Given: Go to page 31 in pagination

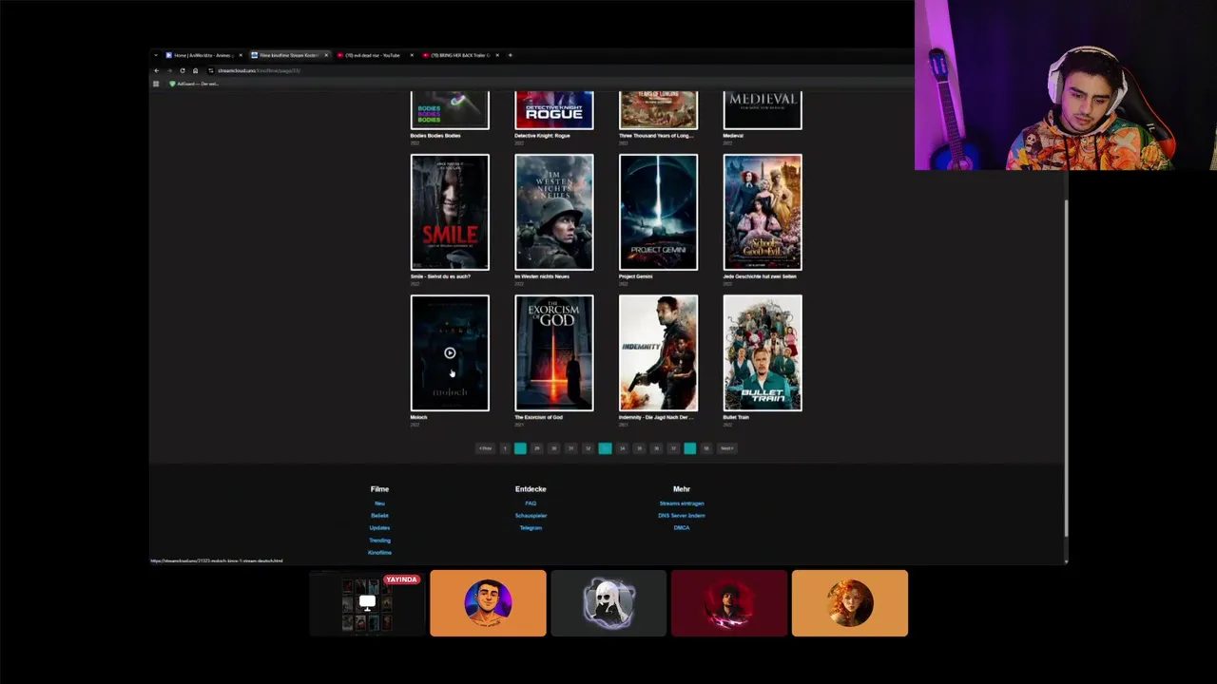Looking at the screenshot, I should (571, 448).
